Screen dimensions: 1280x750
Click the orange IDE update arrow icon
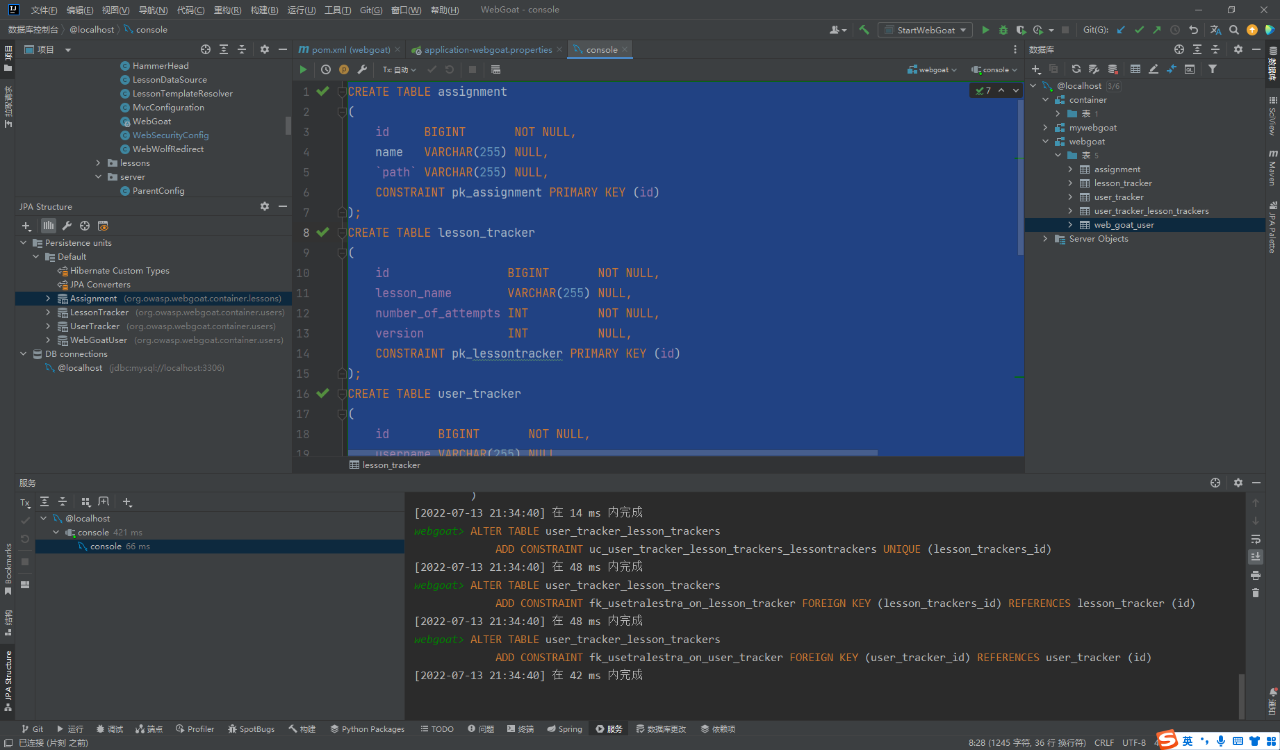1252,30
